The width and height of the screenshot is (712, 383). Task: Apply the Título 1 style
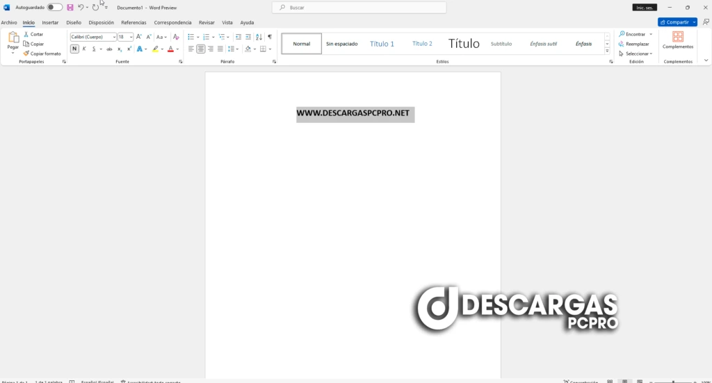pos(382,44)
